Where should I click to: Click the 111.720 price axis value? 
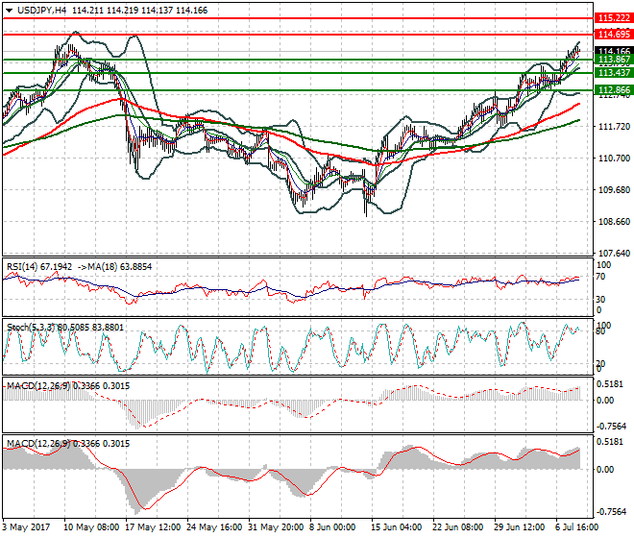point(614,127)
